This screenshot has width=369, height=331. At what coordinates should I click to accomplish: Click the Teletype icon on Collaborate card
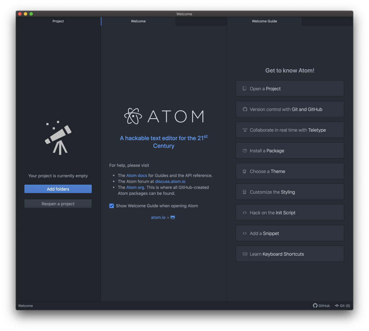pos(244,130)
